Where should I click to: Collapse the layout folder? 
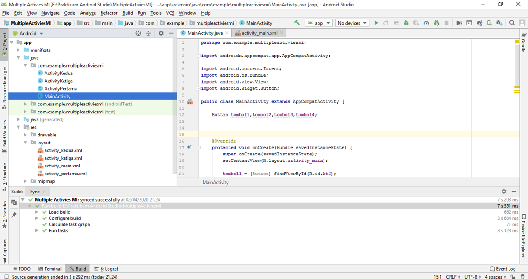(25, 143)
